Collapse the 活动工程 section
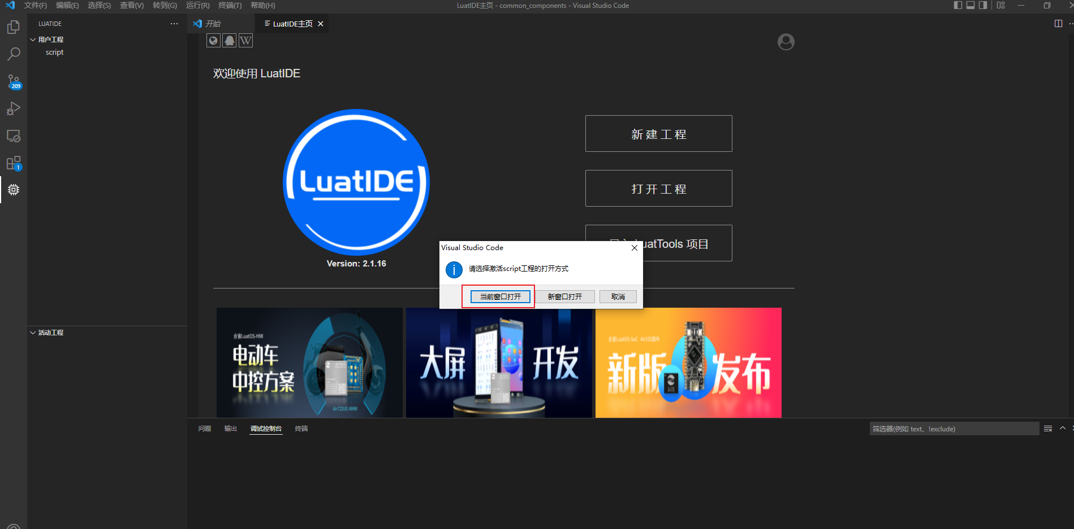 coord(33,333)
